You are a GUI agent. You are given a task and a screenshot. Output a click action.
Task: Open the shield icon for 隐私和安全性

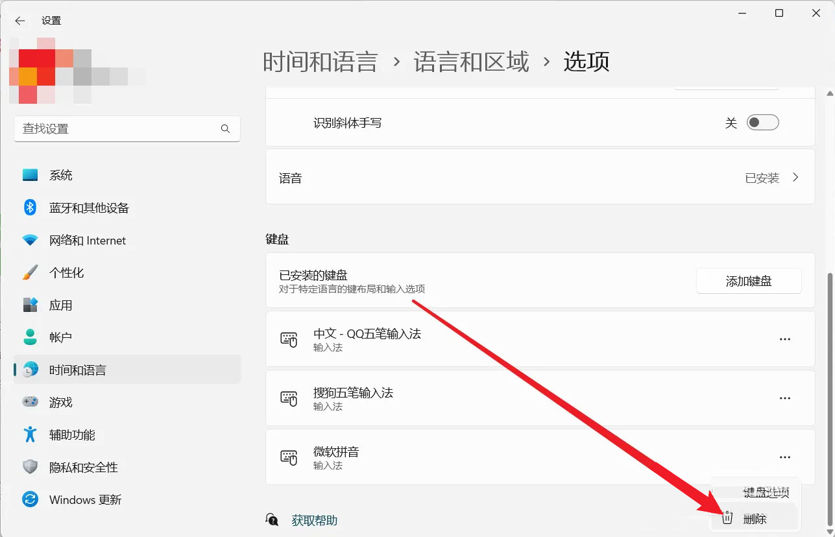point(30,467)
